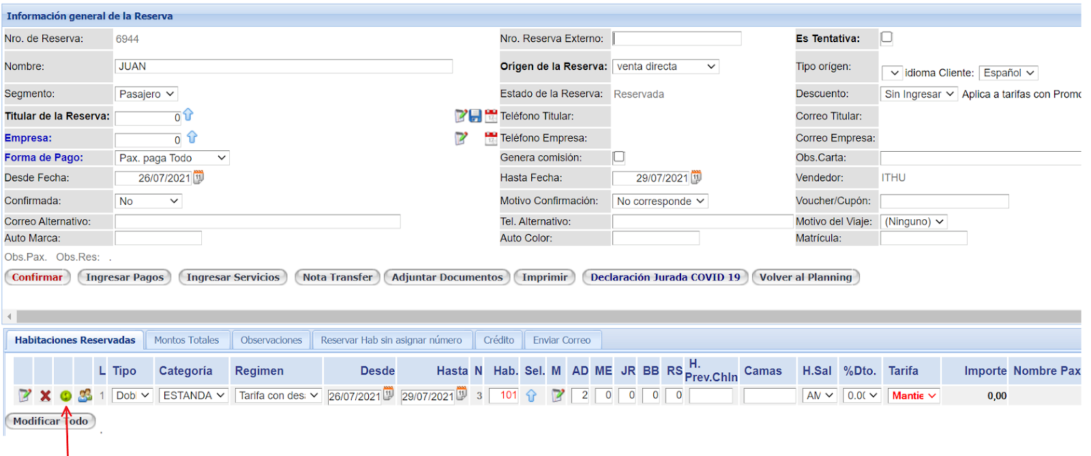Toggle the Es Tentativa checkbox
This screenshot has height=456, width=1091.
(x=886, y=37)
